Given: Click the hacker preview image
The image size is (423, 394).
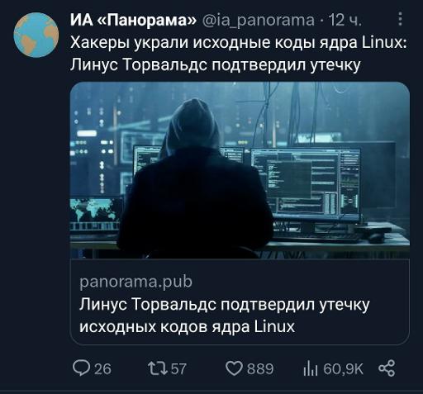Looking at the screenshot, I should point(240,170).
